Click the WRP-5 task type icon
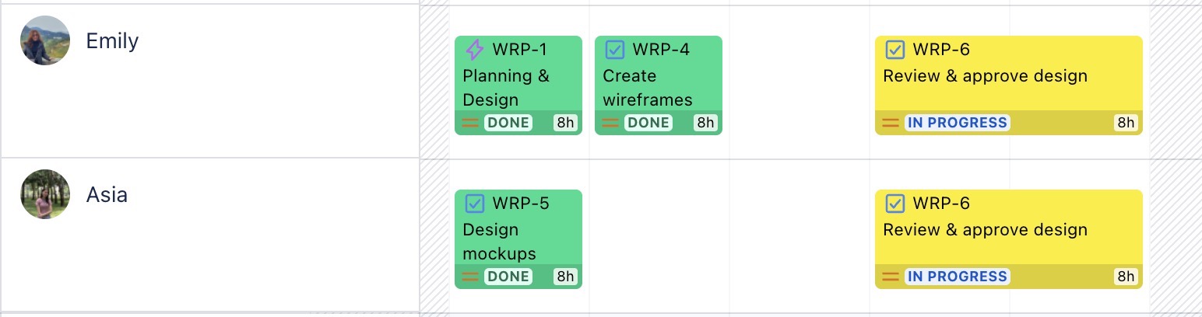Viewport: 1202px width, 317px height. 474,204
